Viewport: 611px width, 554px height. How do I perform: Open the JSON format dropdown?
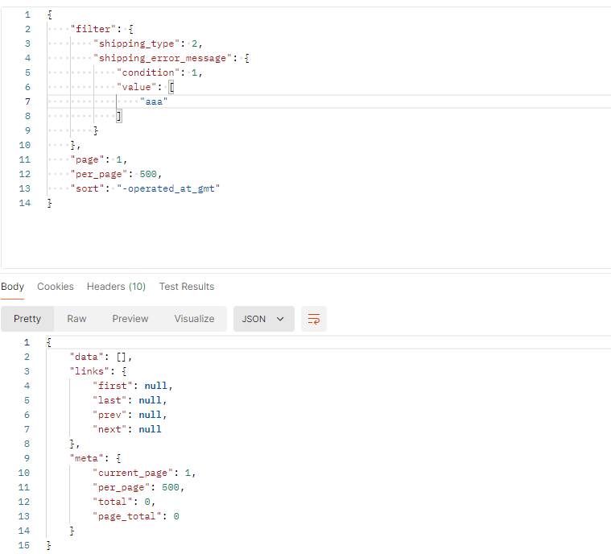click(263, 319)
